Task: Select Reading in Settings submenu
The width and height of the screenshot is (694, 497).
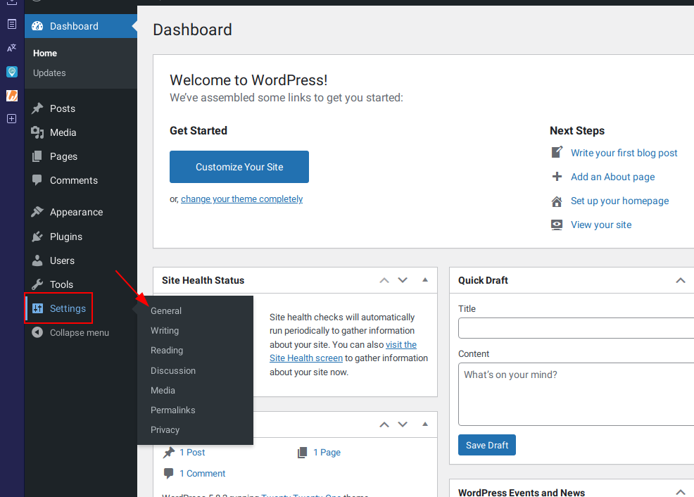Action: (166, 350)
